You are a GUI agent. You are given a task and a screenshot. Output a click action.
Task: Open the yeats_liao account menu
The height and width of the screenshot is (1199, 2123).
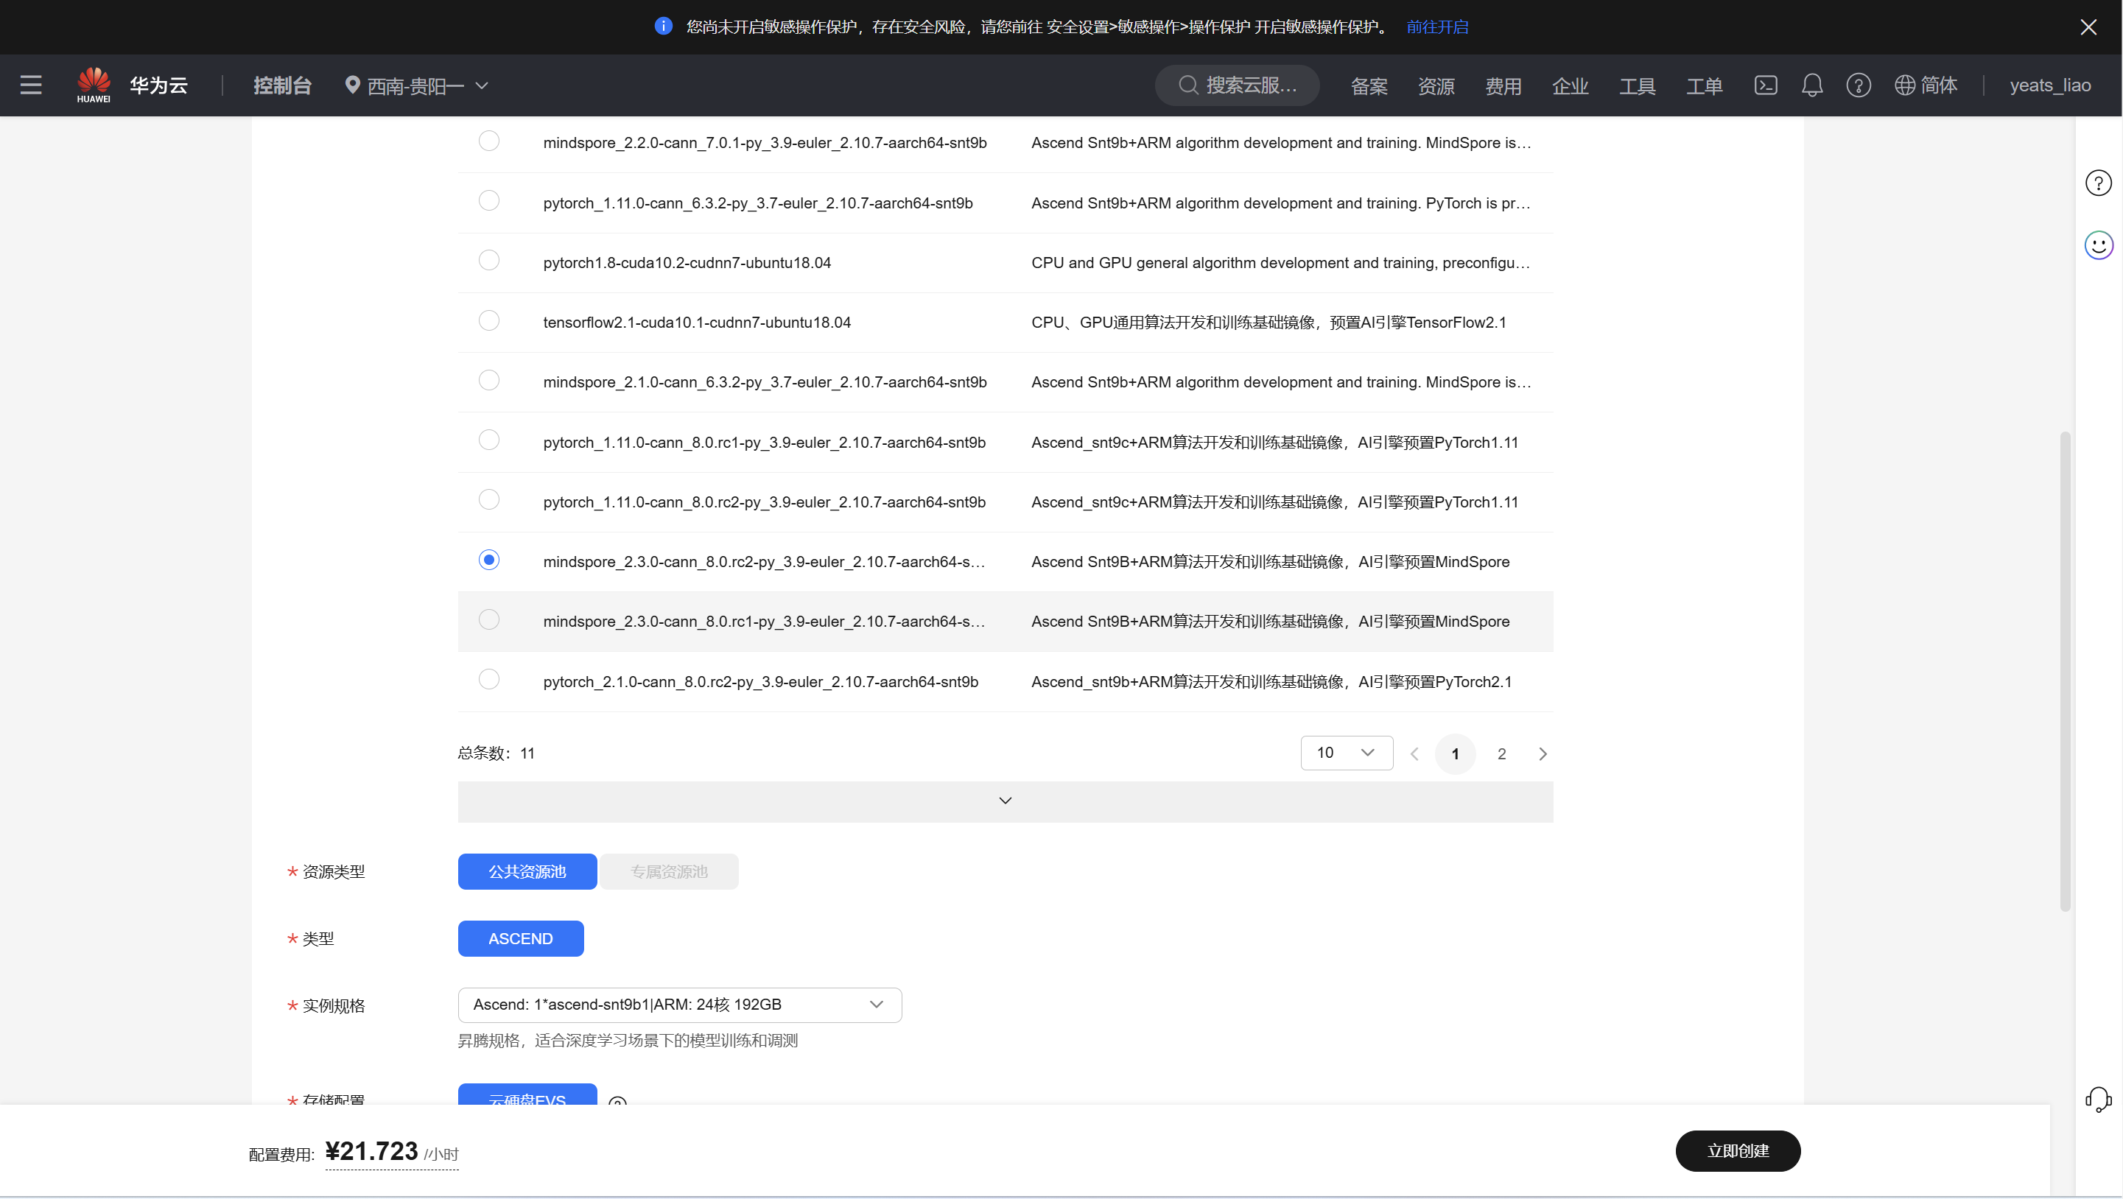click(x=2049, y=85)
